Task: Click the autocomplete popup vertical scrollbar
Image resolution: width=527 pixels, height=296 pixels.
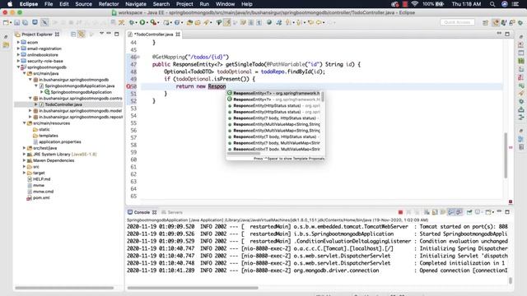Action: (x=323, y=97)
